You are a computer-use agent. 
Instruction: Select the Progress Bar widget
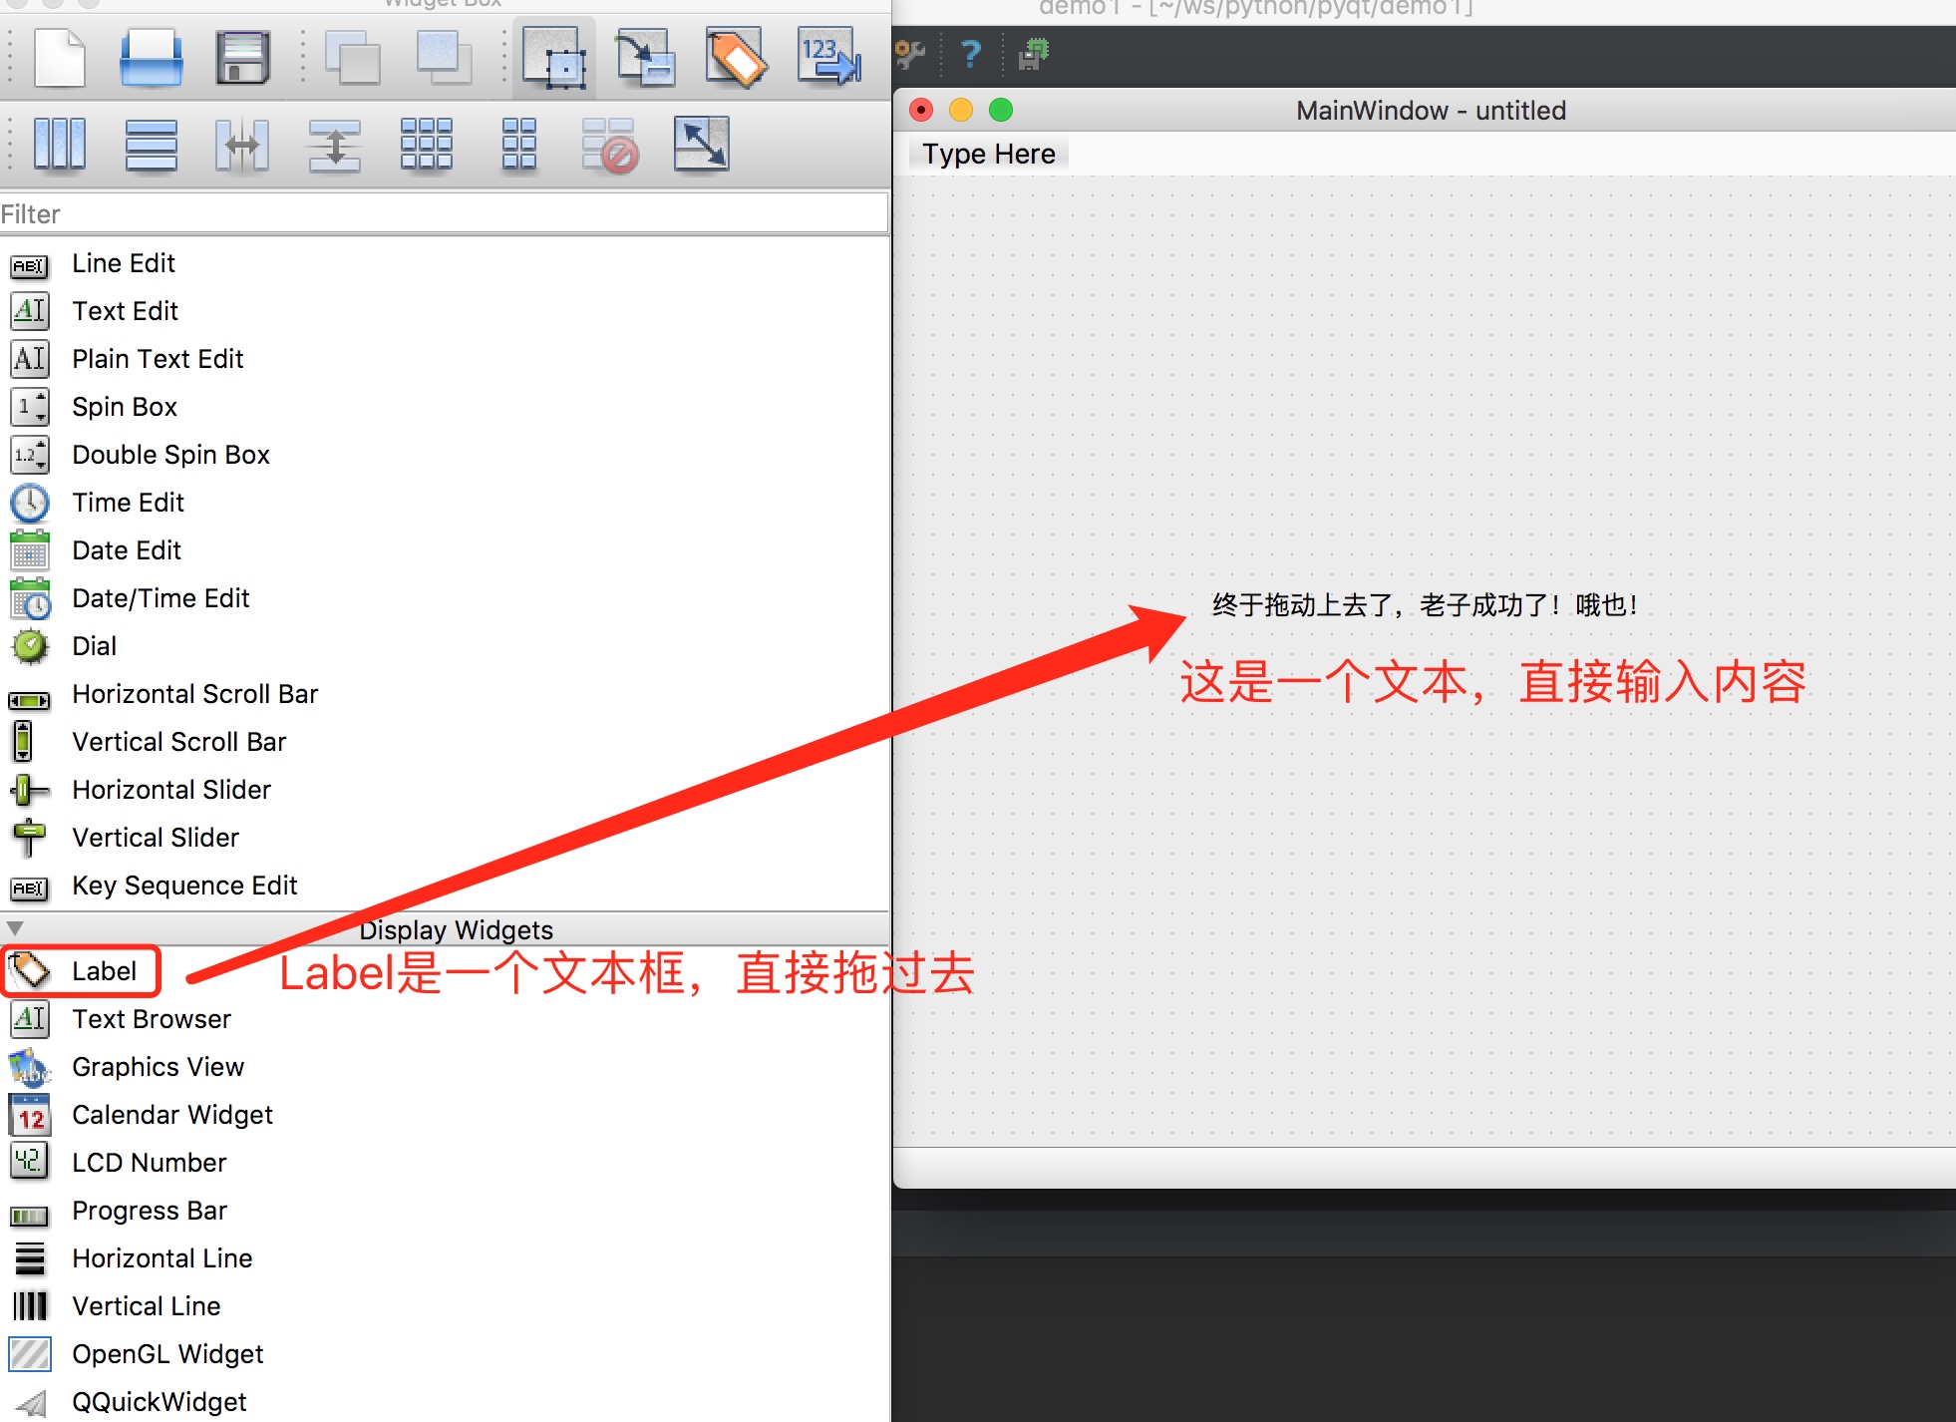click(150, 1211)
